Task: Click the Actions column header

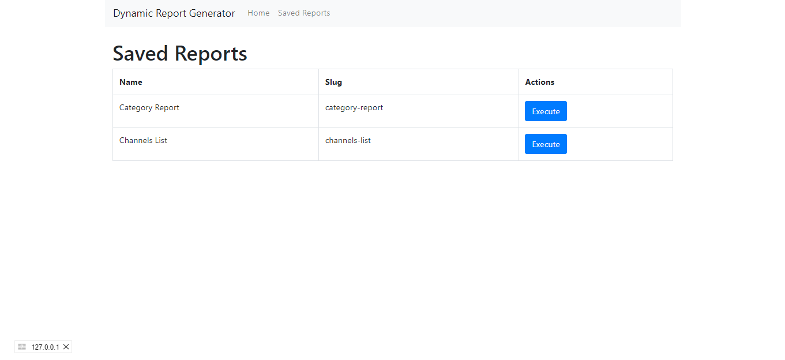Action: point(539,82)
